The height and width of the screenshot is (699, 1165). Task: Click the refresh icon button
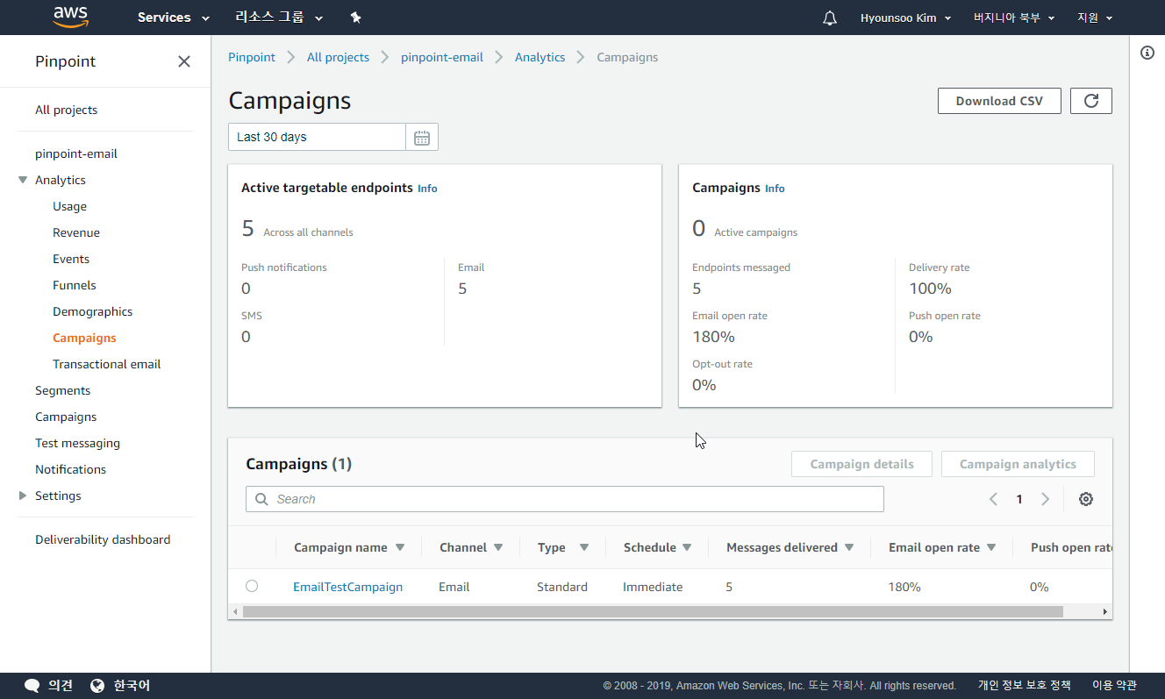pyautogui.click(x=1091, y=101)
